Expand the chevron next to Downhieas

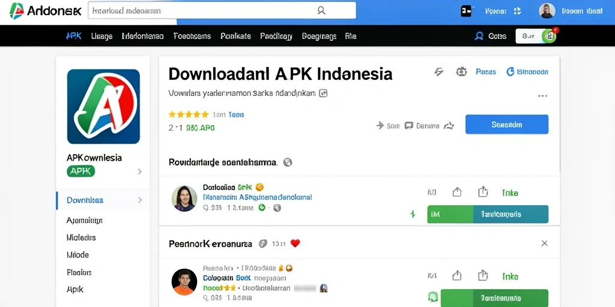point(139,200)
